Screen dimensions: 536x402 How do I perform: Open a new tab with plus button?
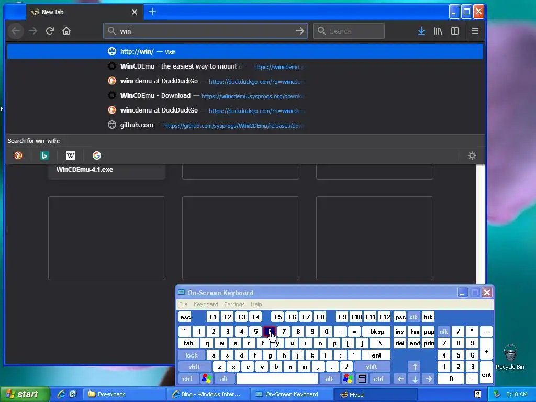tap(152, 12)
